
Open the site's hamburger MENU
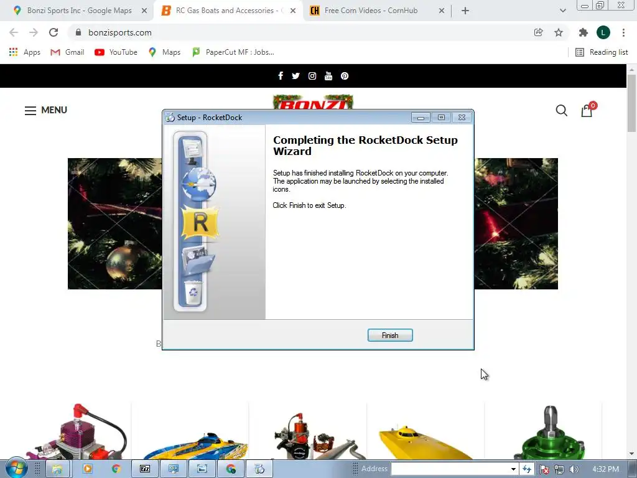pyautogui.click(x=46, y=110)
